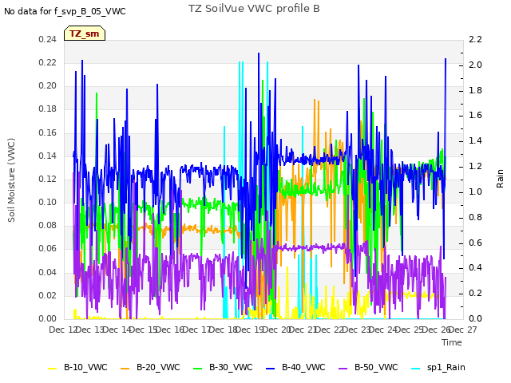
Task: Click the 0.6 rain axis tick label
Action: pos(475,243)
